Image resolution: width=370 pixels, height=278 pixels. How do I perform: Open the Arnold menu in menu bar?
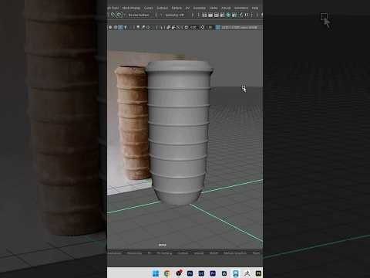(226, 8)
